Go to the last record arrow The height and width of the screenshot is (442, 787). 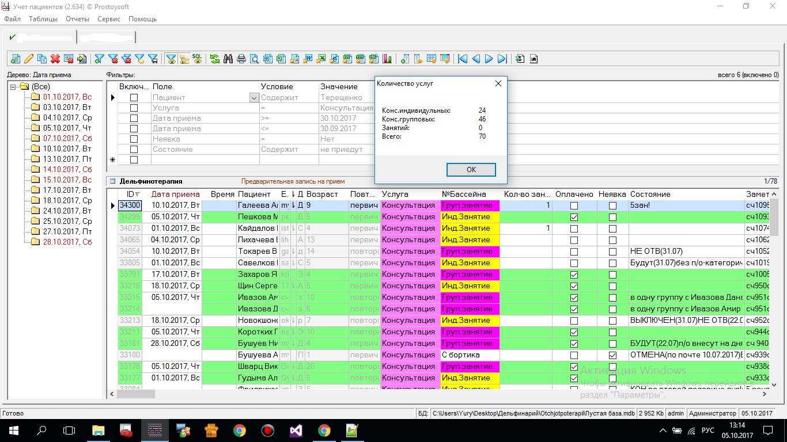click(502, 59)
